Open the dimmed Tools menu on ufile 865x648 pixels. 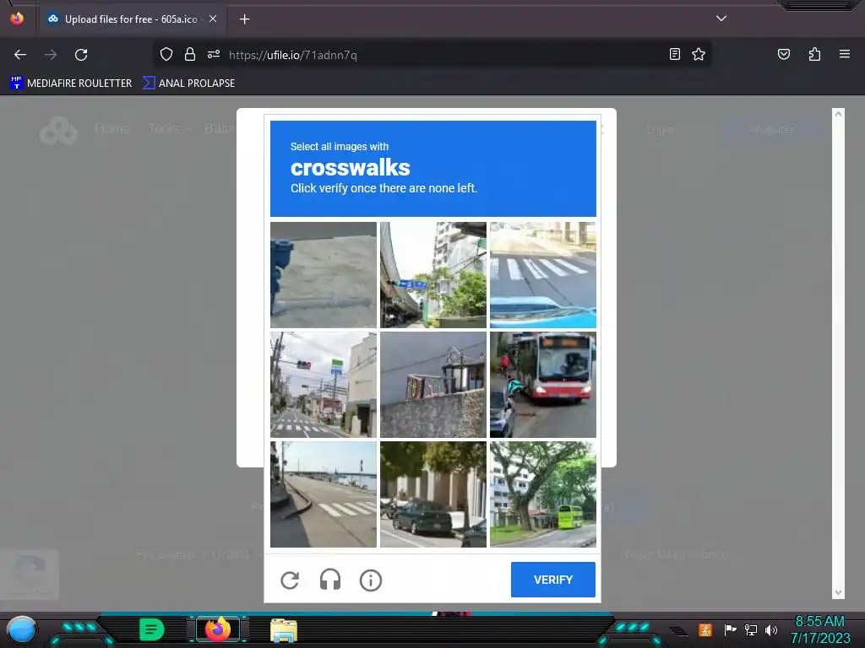pyautogui.click(x=169, y=128)
